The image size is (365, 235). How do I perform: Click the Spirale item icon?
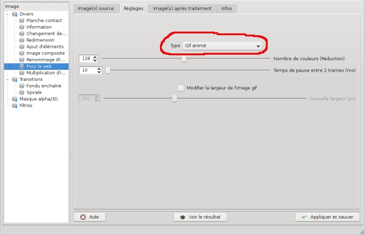click(x=22, y=92)
